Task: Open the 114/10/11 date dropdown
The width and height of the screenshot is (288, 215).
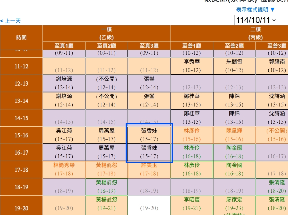Action: [x=255, y=20]
